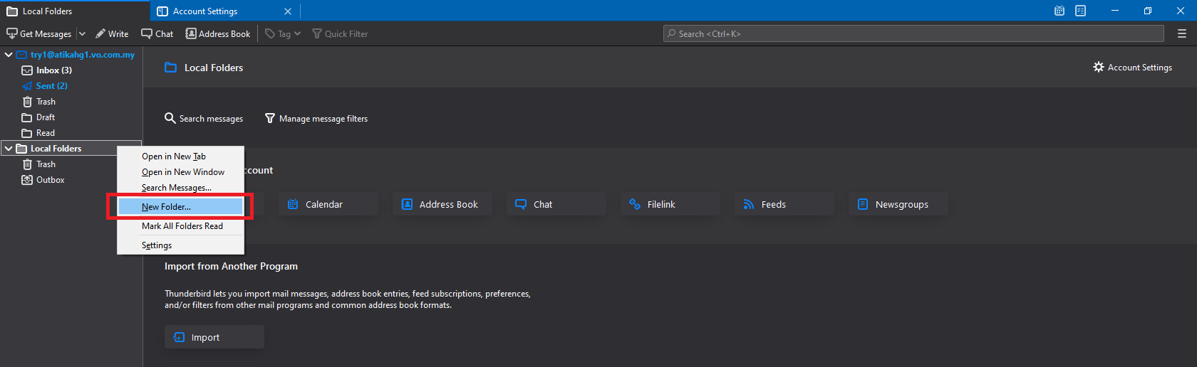Open Address Book from the toolbar
Image resolution: width=1197 pixels, height=367 pixels.
(x=218, y=33)
